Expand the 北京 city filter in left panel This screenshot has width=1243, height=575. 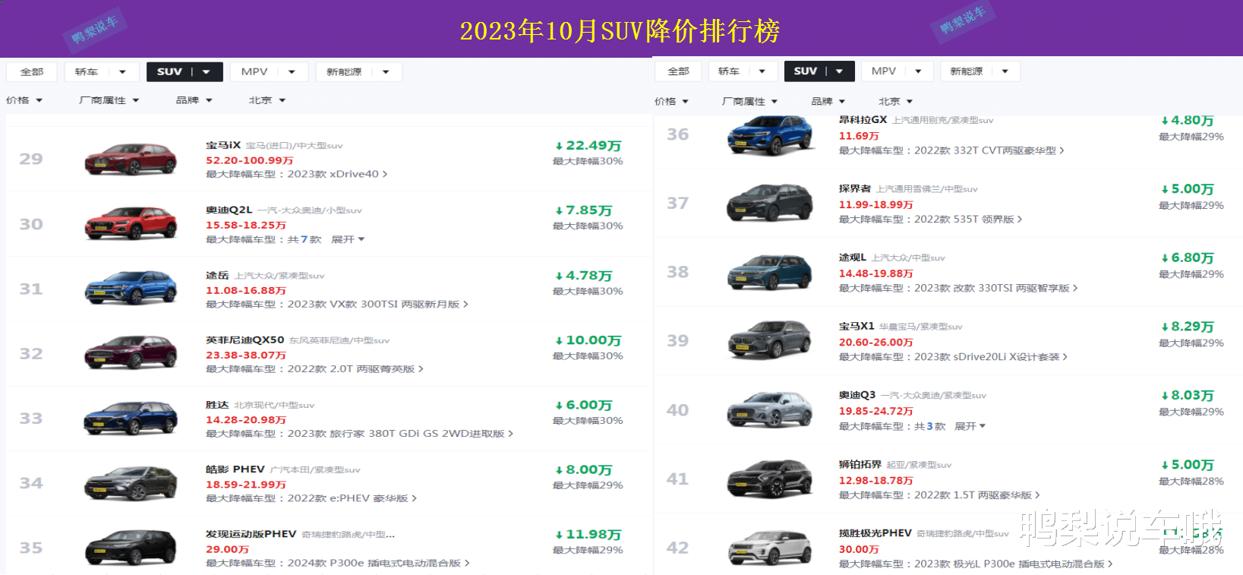point(267,100)
